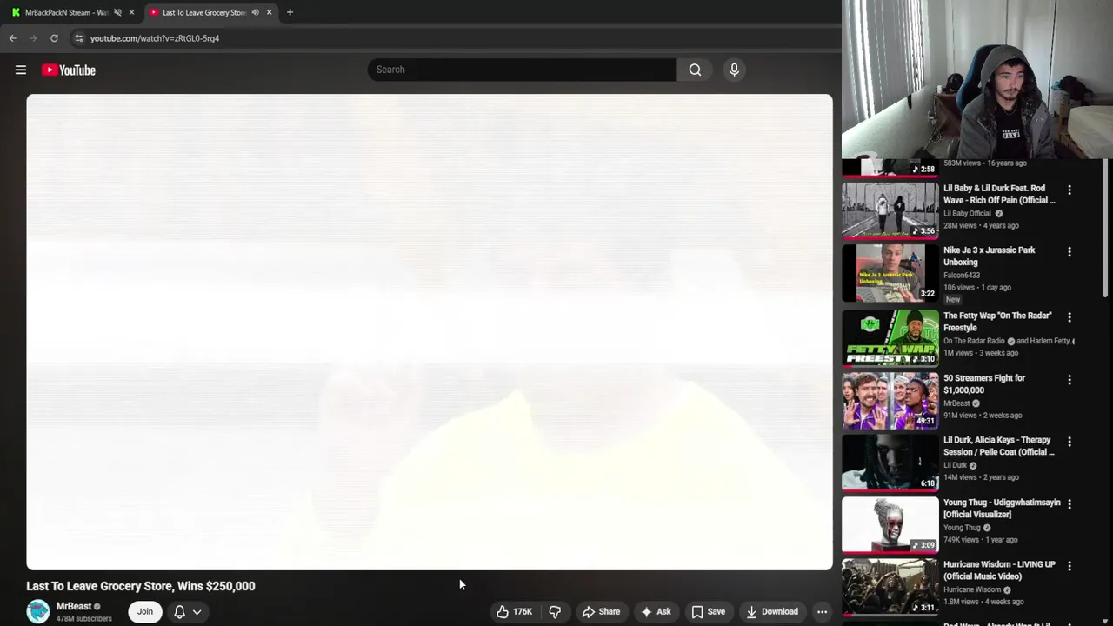Click the browser forward arrow
The width and height of the screenshot is (1113, 626).
pos(33,38)
